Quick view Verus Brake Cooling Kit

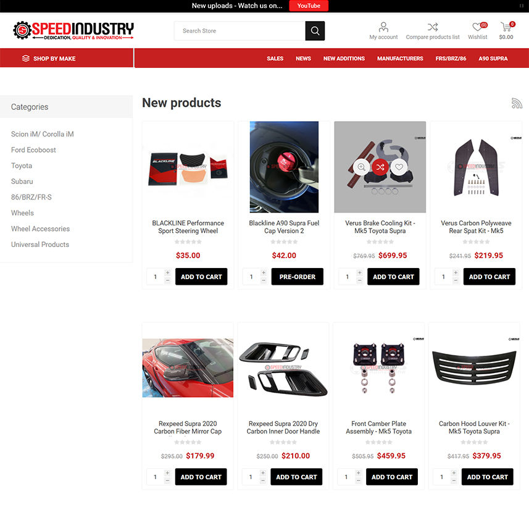point(361,167)
